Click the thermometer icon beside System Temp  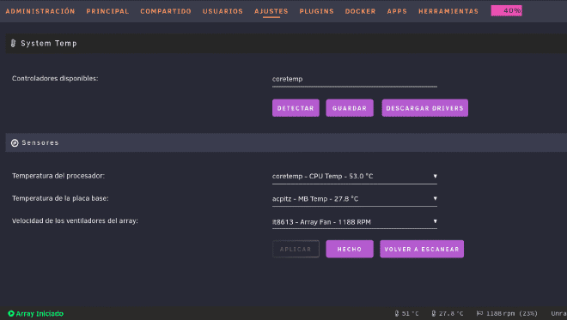pos(14,44)
